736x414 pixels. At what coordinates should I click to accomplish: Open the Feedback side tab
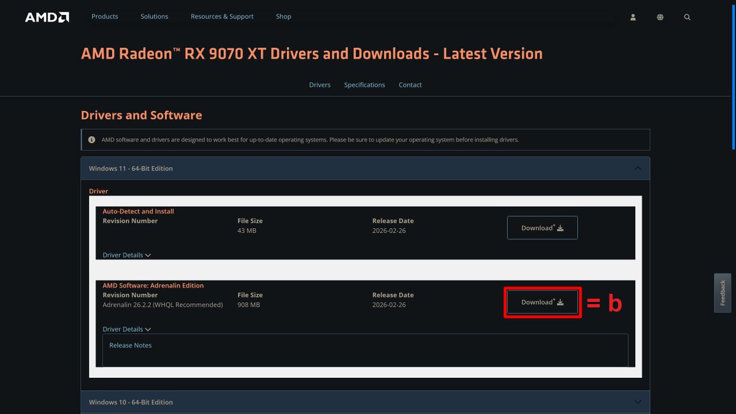tap(723, 293)
